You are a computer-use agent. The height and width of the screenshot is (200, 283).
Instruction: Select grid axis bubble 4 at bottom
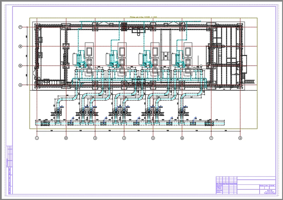124,138
